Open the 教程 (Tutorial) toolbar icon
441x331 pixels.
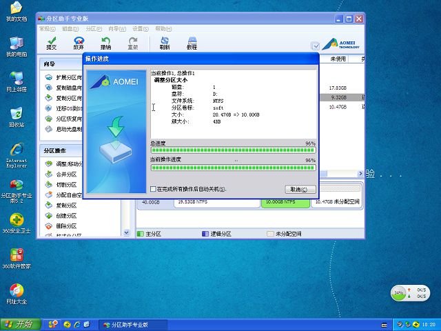click(x=192, y=43)
